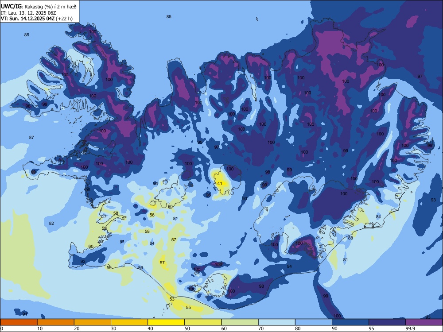Pick the purple above-99.9 legend swatch

[x=424, y=322]
